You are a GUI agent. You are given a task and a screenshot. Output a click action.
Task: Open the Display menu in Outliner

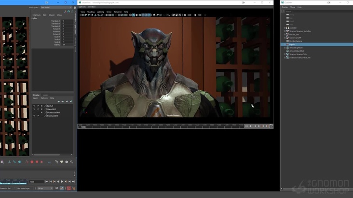(285, 7)
